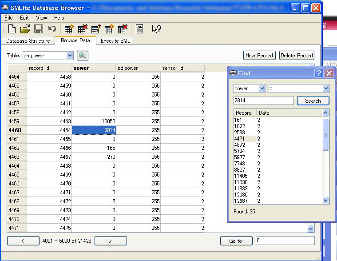Click the SQLite Database Browser title bar icon
Screen dimensions: 337x261
[x=5, y=8]
